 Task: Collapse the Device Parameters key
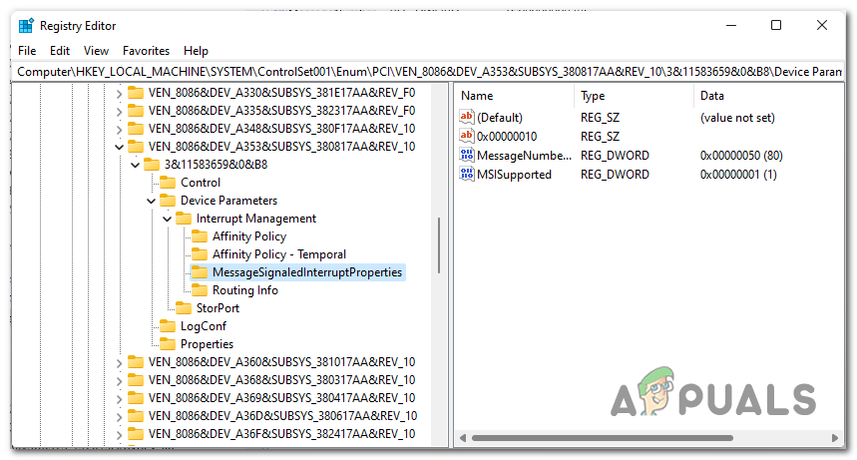(x=151, y=202)
